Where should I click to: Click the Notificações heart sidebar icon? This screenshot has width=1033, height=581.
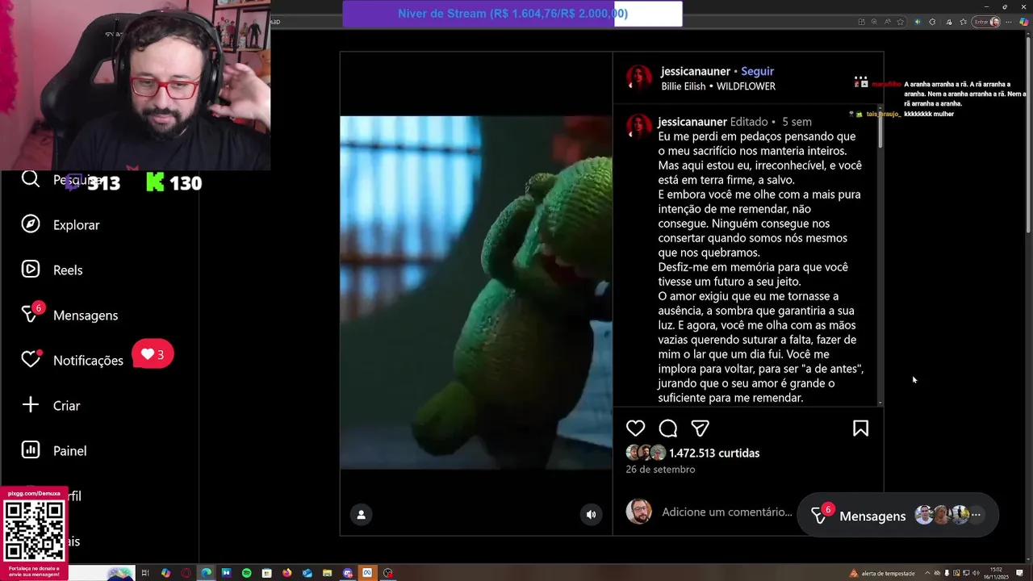tap(31, 360)
